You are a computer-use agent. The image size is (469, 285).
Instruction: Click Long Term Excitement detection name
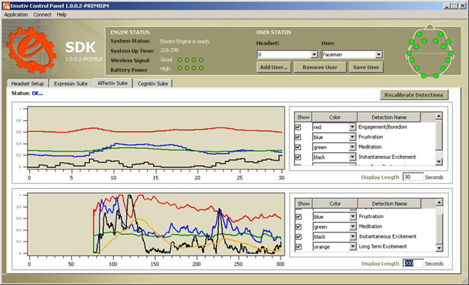(x=383, y=247)
